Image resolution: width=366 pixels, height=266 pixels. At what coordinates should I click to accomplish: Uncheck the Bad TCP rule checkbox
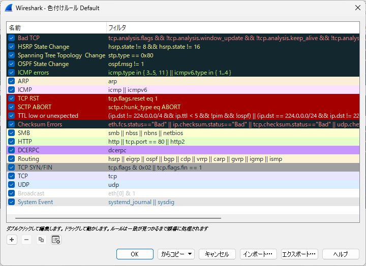coord(11,38)
